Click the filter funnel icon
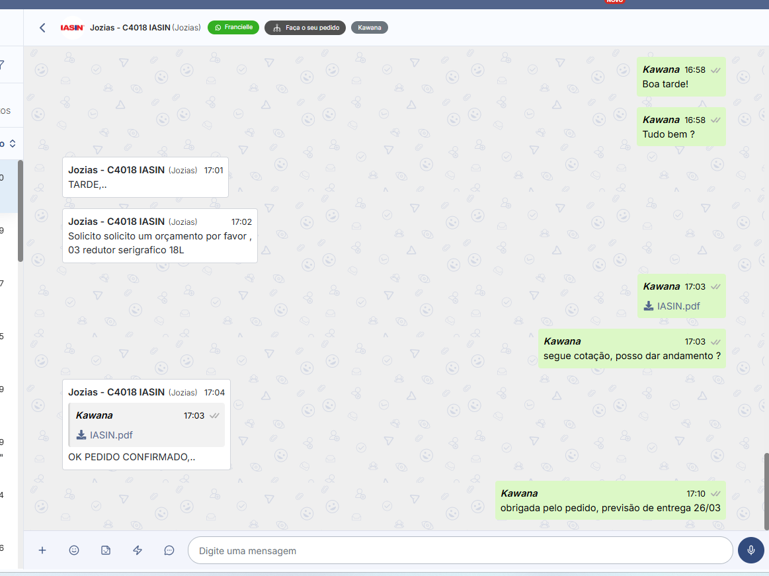 tap(2, 65)
